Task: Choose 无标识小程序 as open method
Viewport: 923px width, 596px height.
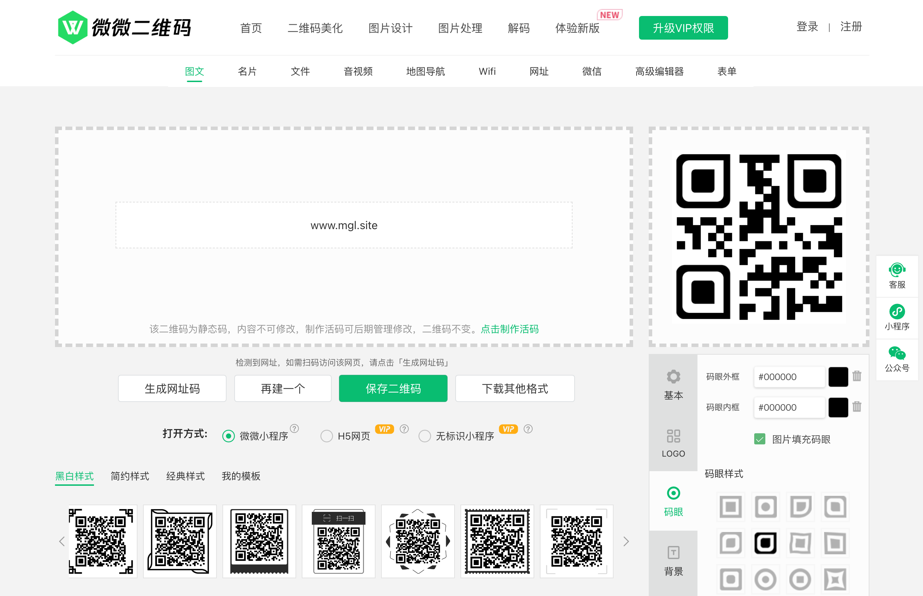Action: pos(425,436)
